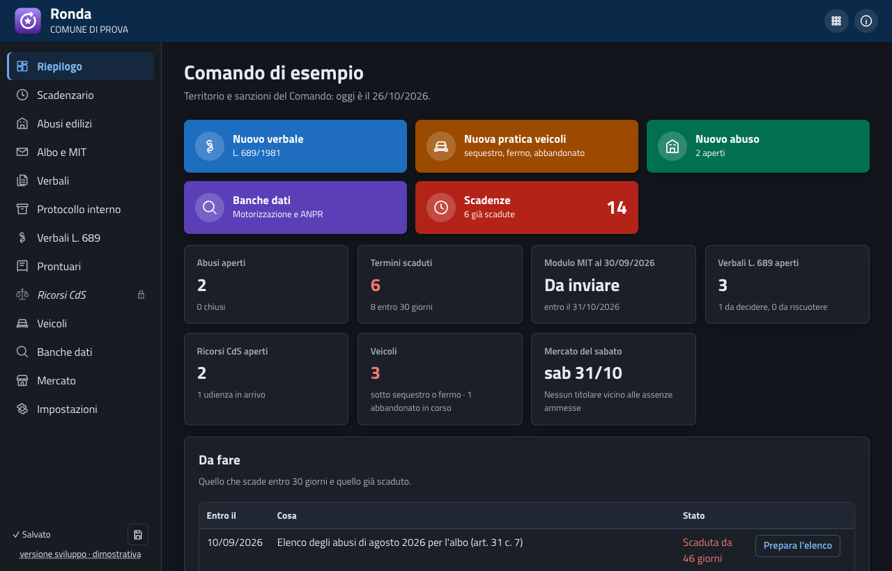Click the save disk icon in sidebar footer
Image resolution: width=892 pixels, height=571 pixels.
[x=138, y=534]
